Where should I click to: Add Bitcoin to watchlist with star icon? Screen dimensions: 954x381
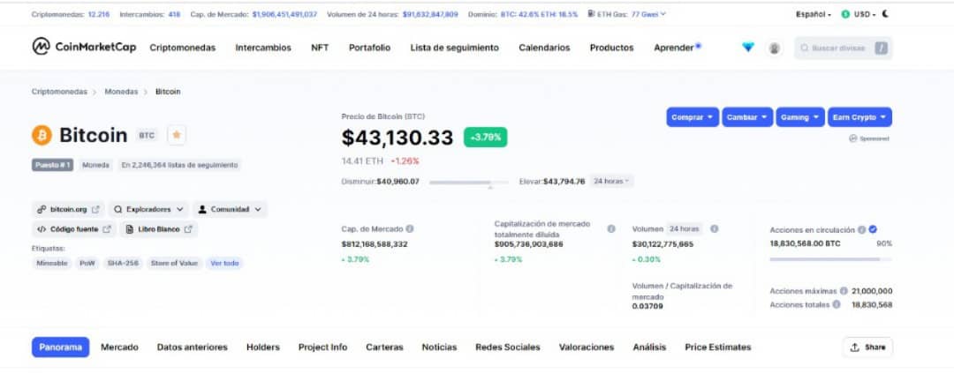point(177,135)
